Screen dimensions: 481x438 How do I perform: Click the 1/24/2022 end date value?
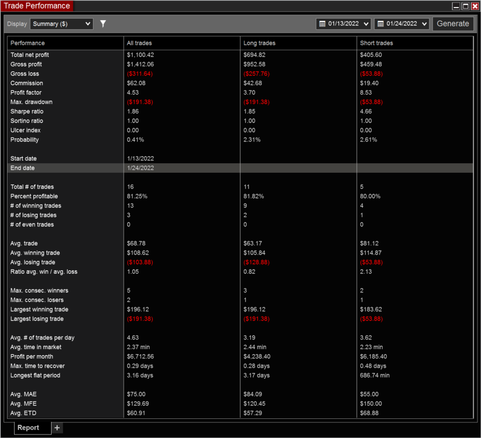pyautogui.click(x=140, y=168)
